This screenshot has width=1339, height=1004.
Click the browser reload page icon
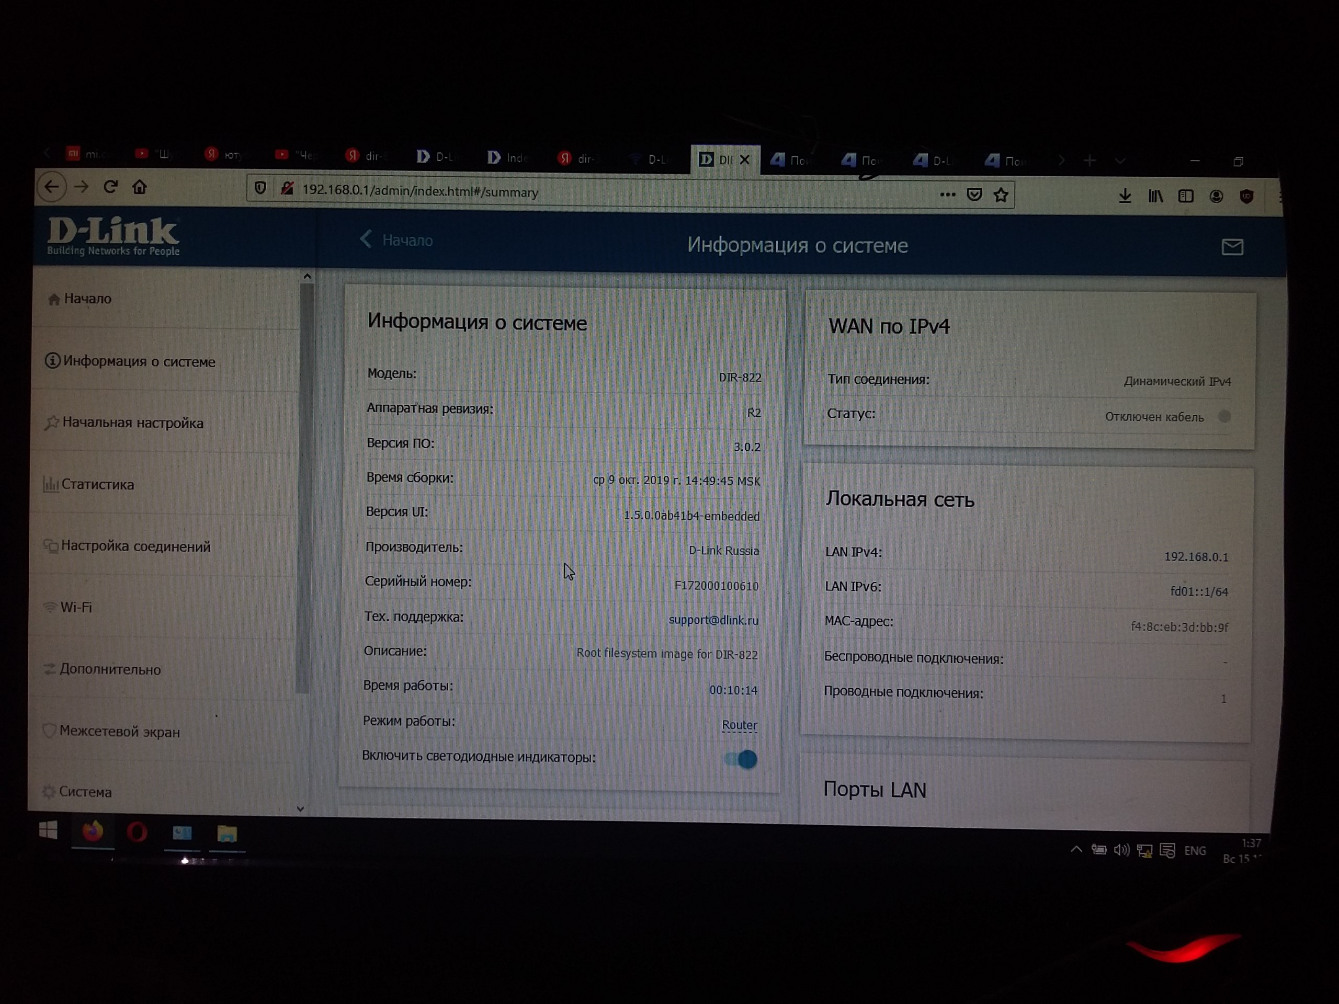click(110, 187)
